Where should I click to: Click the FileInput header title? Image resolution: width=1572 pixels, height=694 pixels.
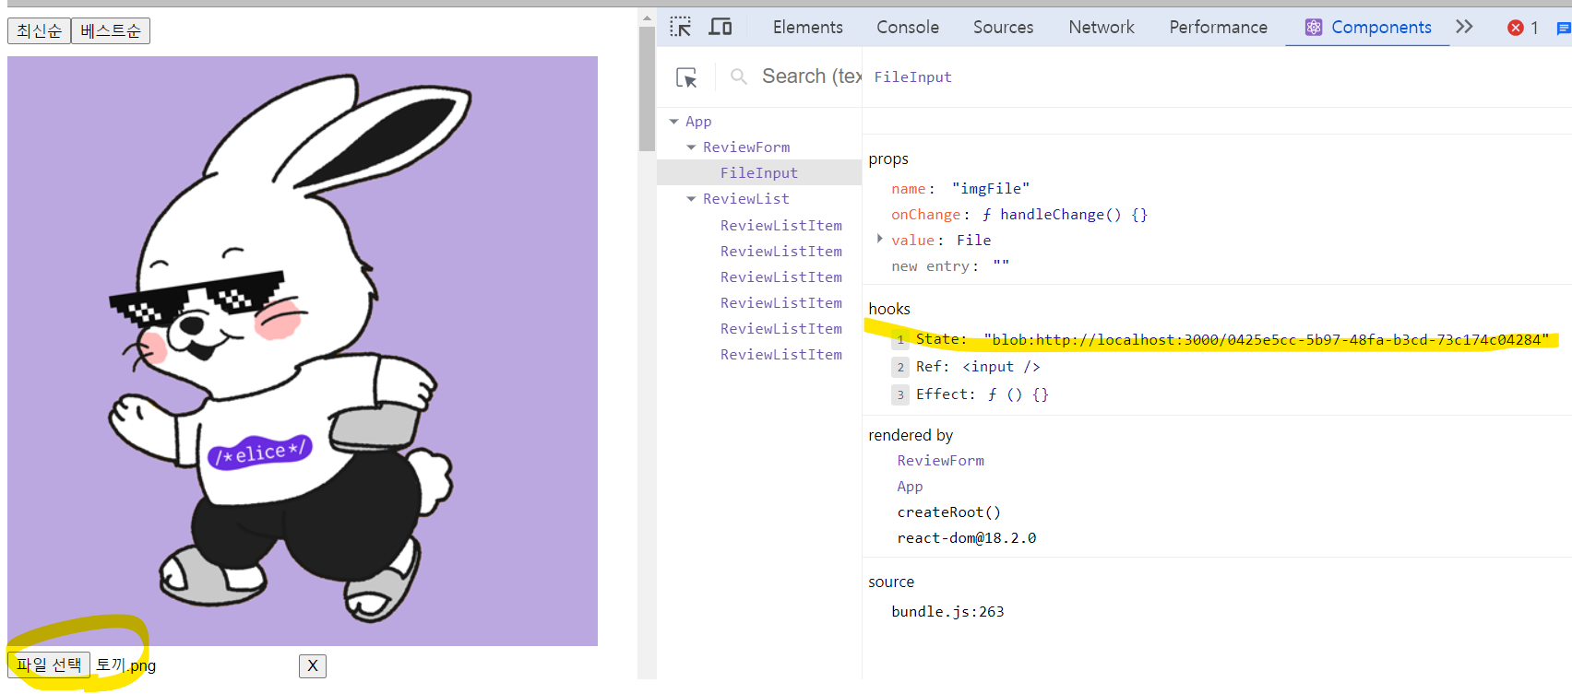(x=912, y=77)
